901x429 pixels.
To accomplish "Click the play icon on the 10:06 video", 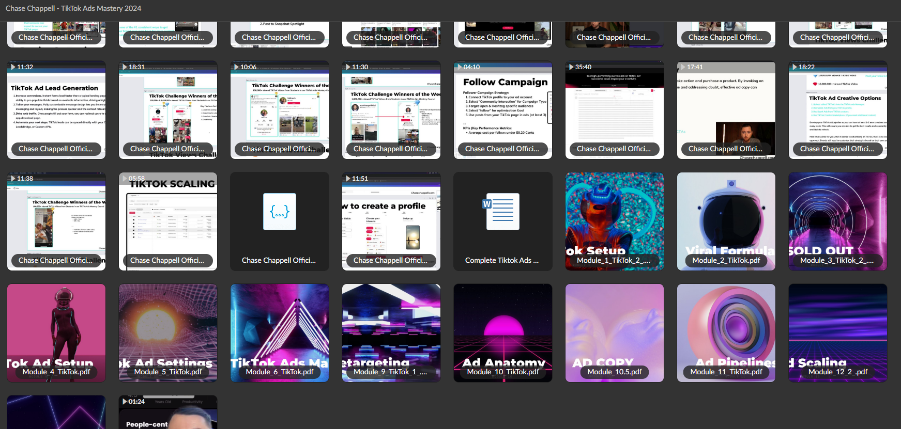I will click(236, 67).
